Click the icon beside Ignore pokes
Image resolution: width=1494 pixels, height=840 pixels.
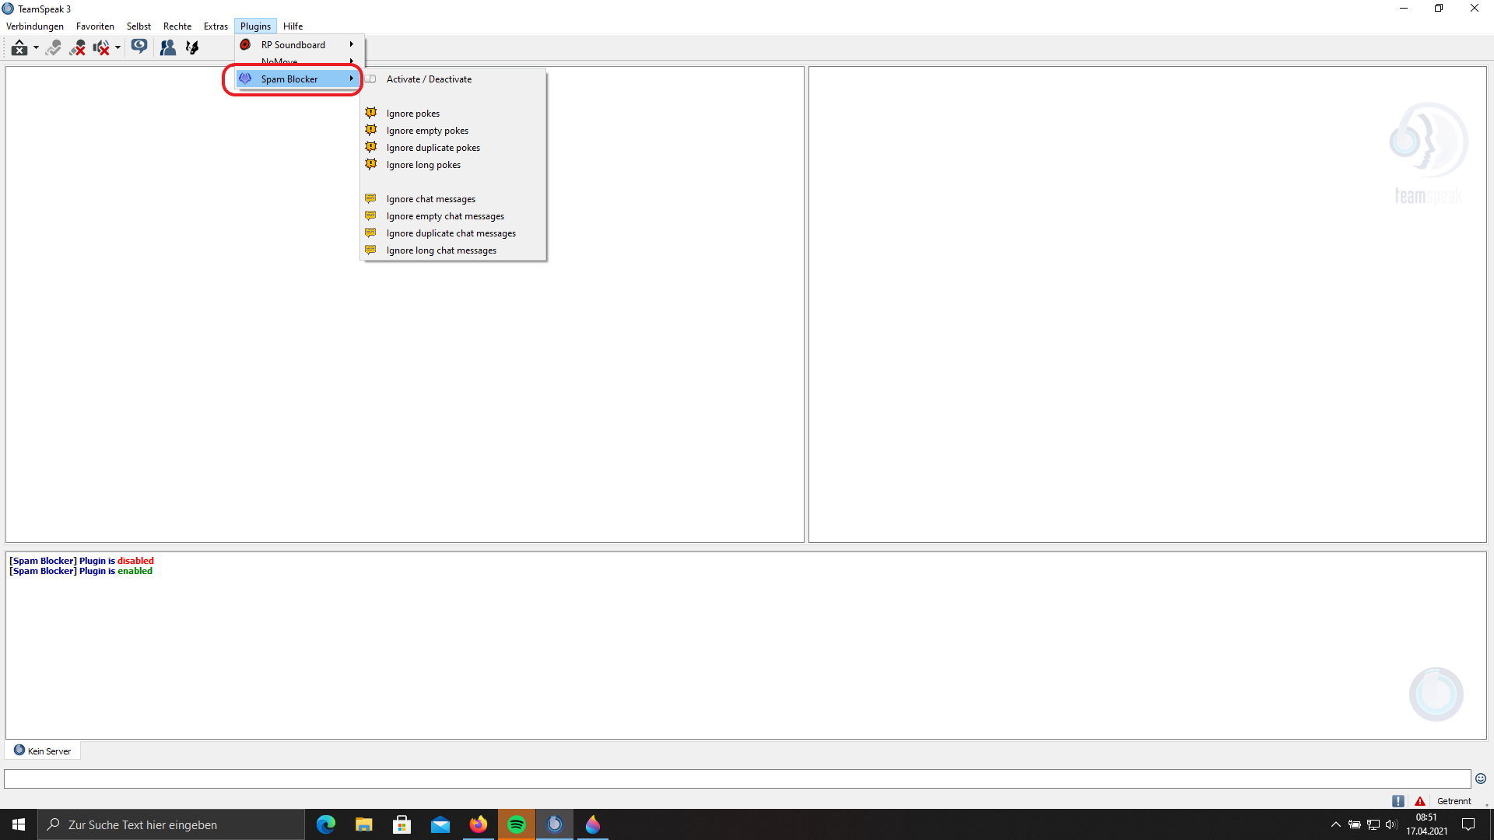coord(371,114)
